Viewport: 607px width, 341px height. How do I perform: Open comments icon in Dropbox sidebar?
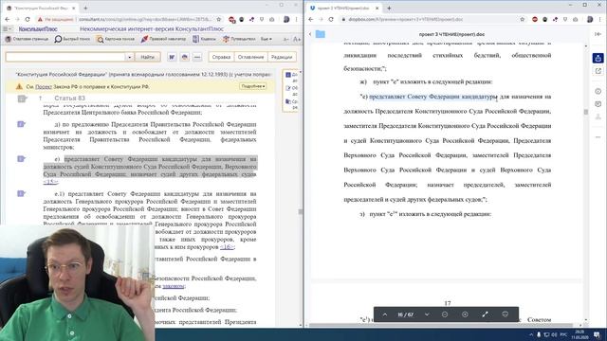[598, 104]
